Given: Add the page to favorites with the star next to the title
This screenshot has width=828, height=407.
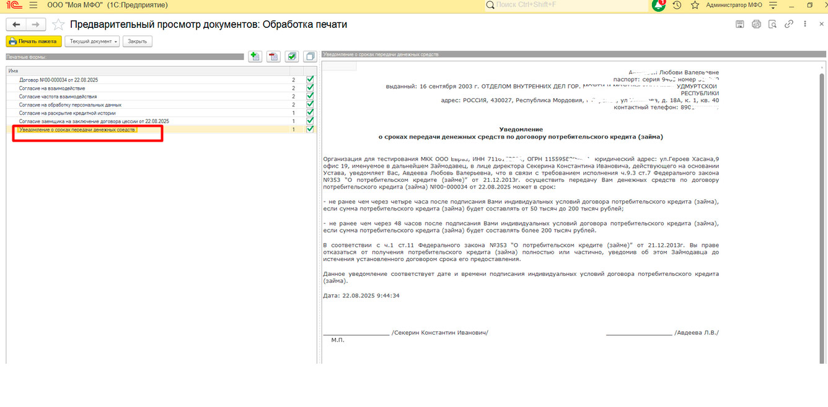Looking at the screenshot, I should pyautogui.click(x=58, y=25).
